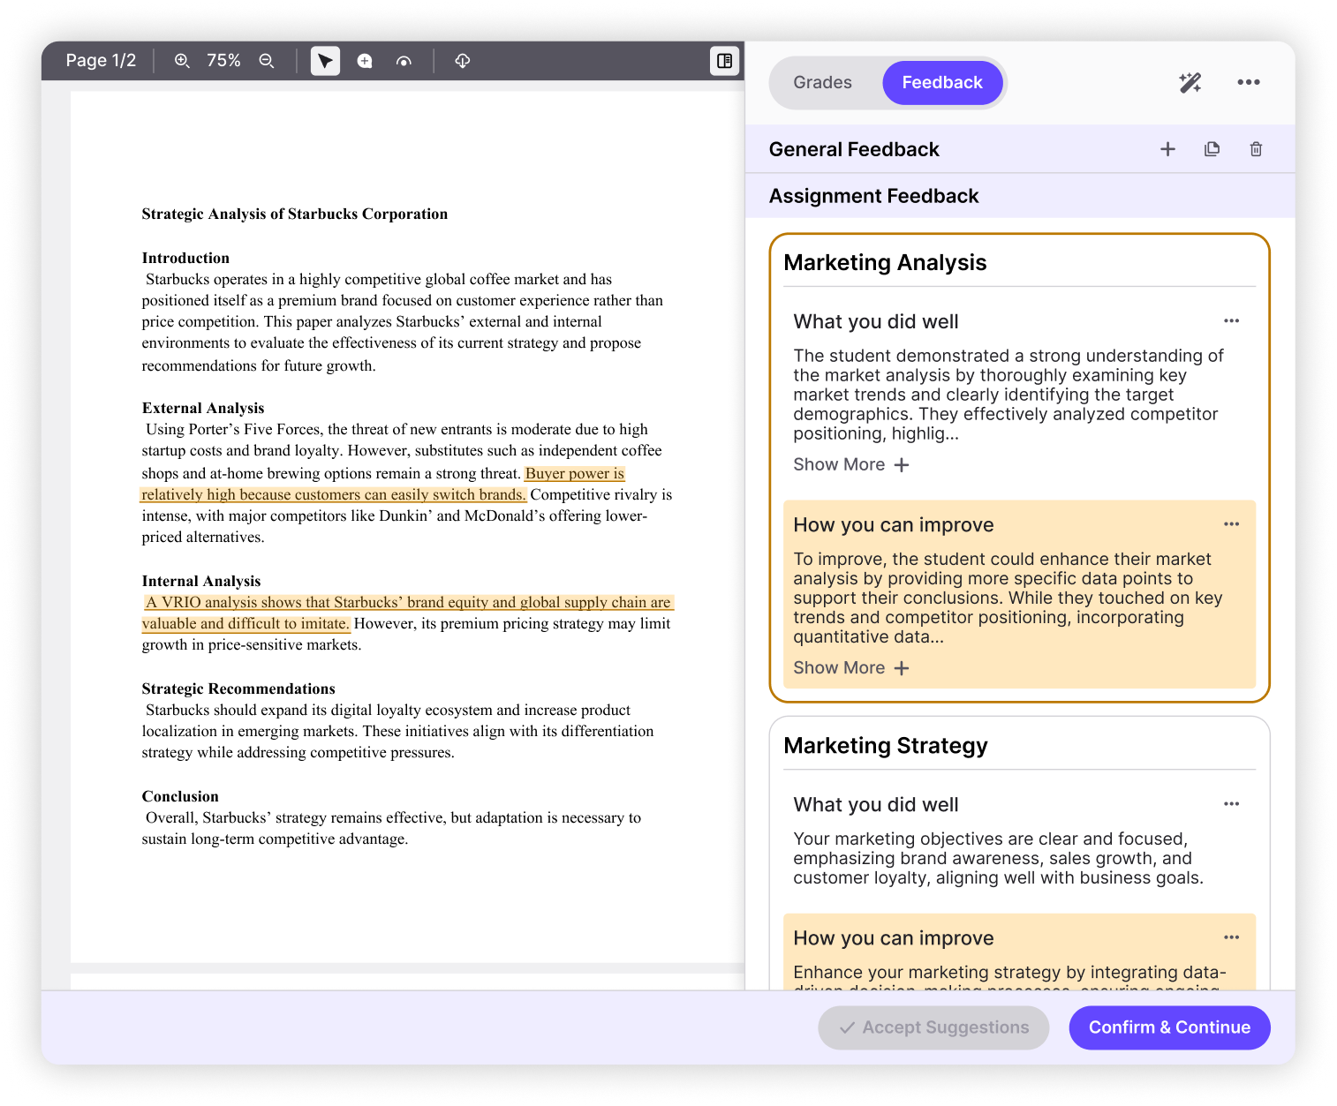Click the 'Strategic Recommendations' heading
Viewport: 1337px width, 1106px height.
pyautogui.click(x=238, y=688)
